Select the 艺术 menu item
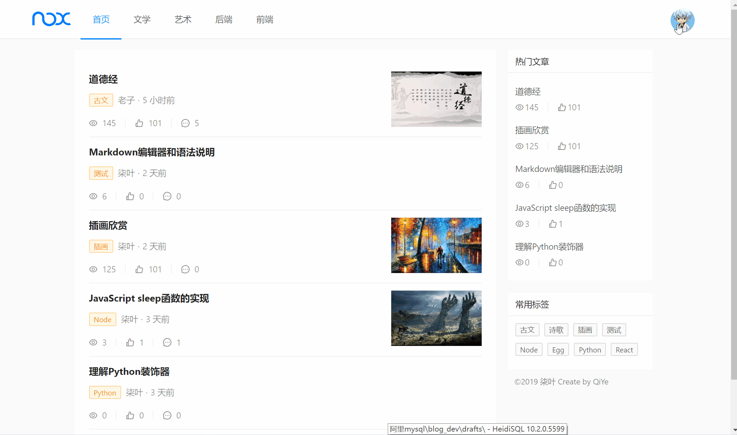 click(183, 20)
